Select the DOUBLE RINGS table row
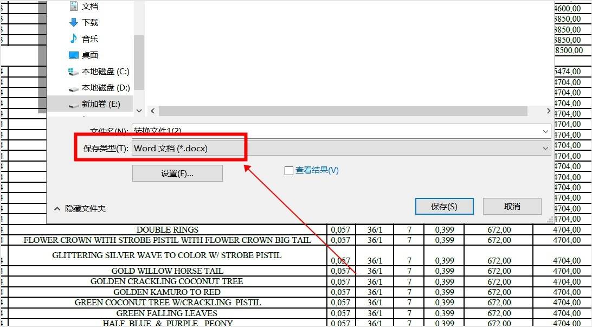The image size is (592, 327). tap(167, 229)
